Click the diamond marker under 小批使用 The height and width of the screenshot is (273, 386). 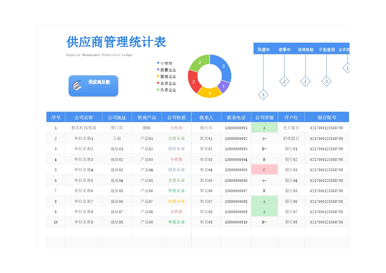click(327, 81)
